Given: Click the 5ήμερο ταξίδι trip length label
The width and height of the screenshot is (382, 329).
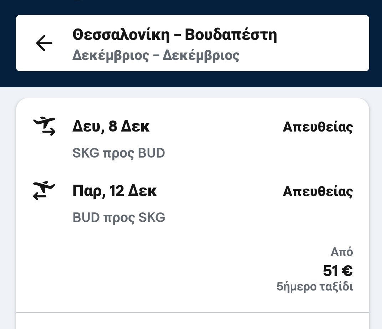Looking at the screenshot, I should pyautogui.click(x=315, y=287).
